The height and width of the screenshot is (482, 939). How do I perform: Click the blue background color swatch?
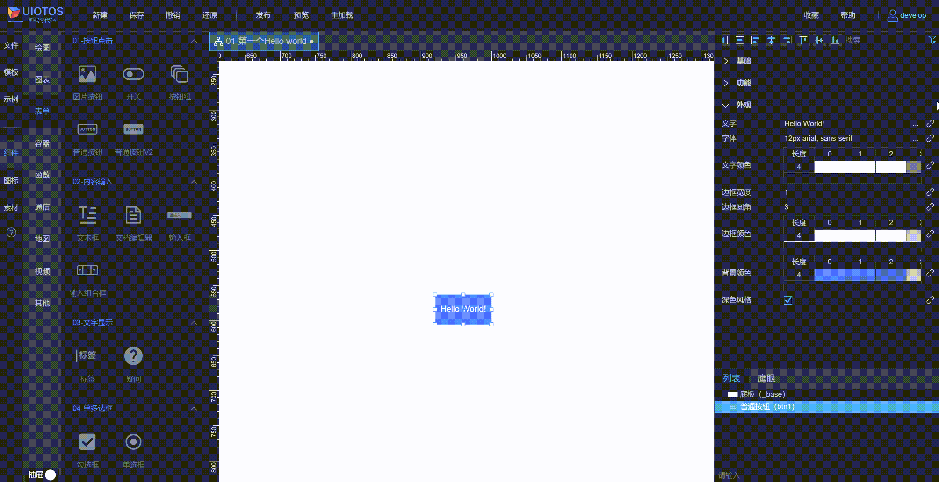[x=829, y=275]
